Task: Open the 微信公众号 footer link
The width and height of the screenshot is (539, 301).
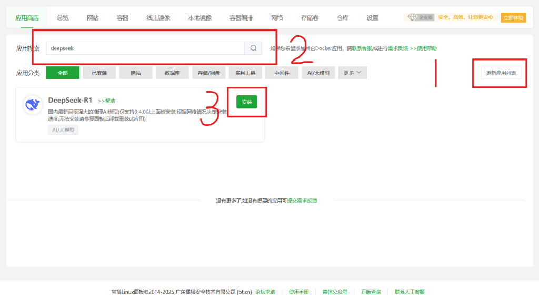Action: point(335,292)
